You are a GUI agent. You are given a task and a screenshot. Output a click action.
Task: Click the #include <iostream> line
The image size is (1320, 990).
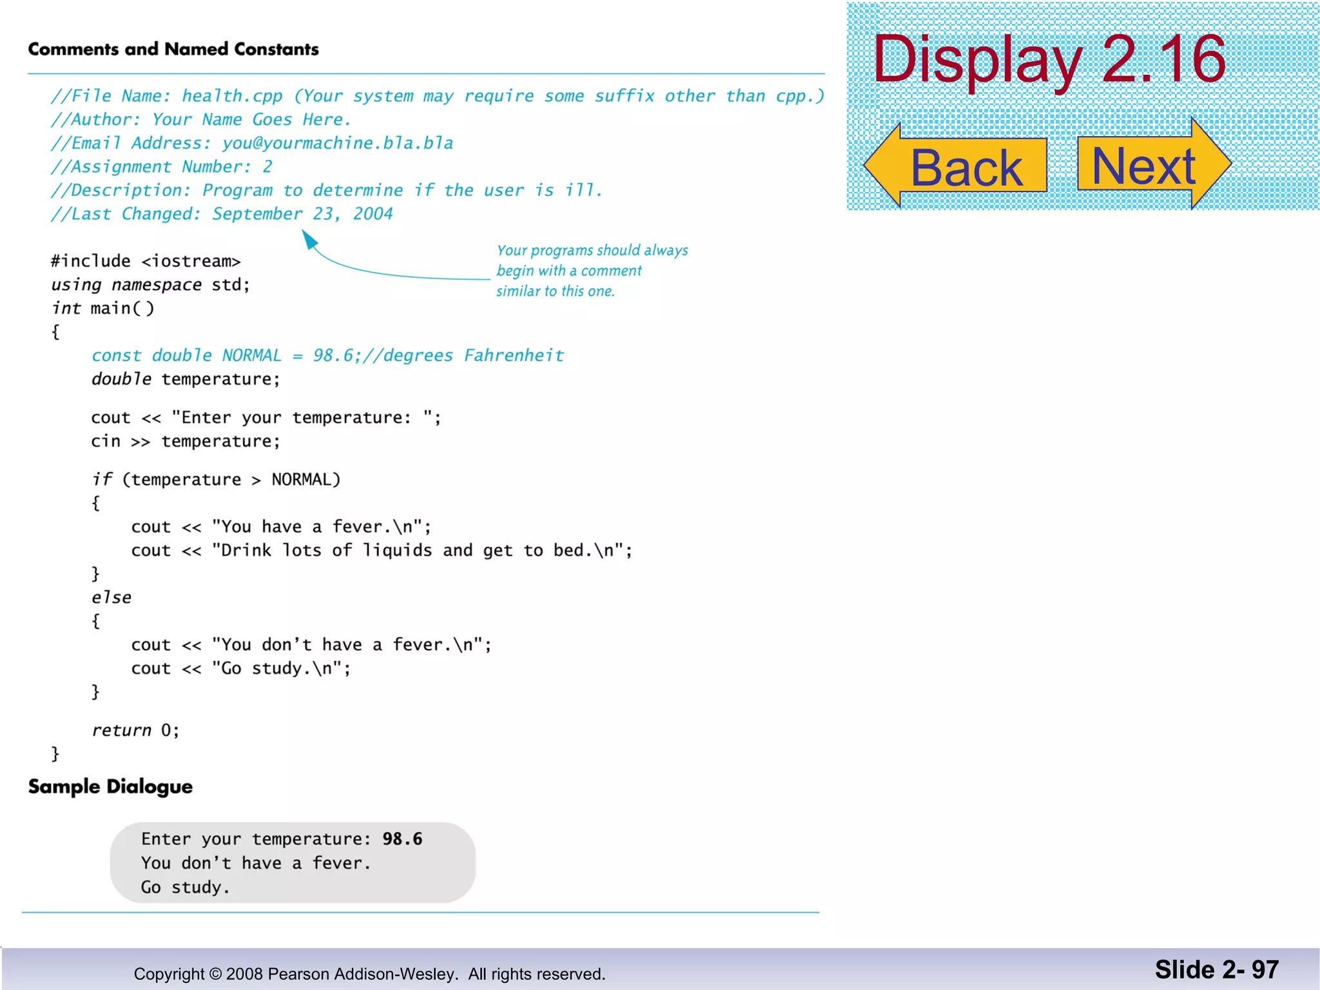146,261
